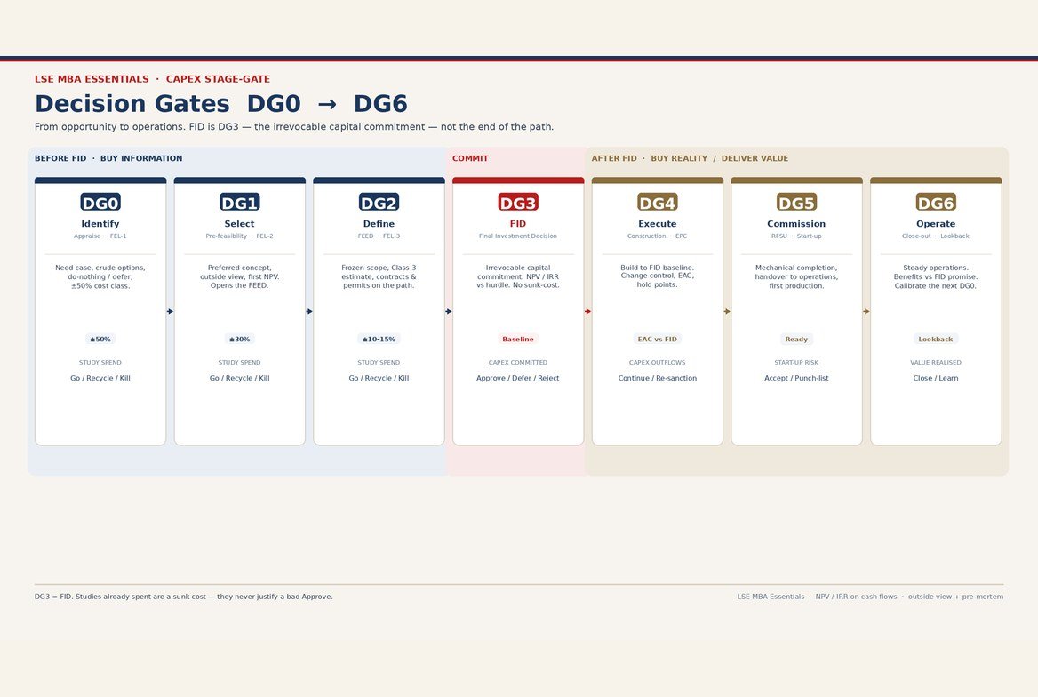Click 'Need case, crude options' description
The height and width of the screenshot is (697, 1038).
[x=100, y=277]
